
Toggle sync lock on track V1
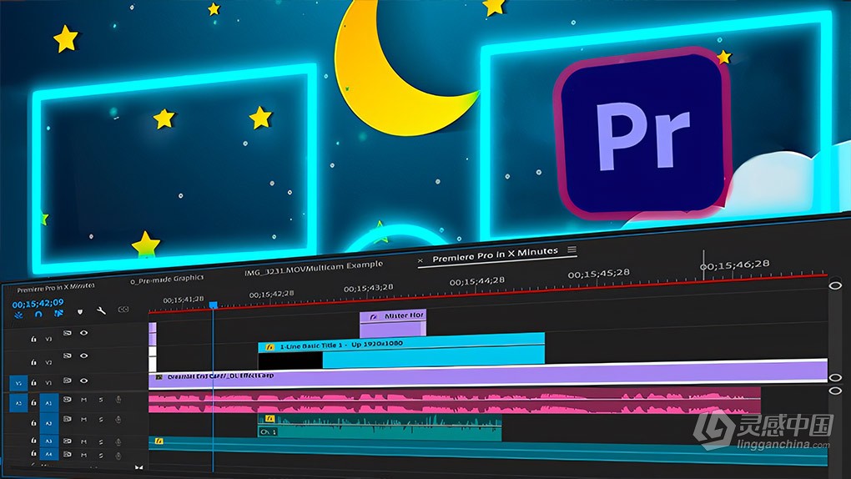pos(67,381)
